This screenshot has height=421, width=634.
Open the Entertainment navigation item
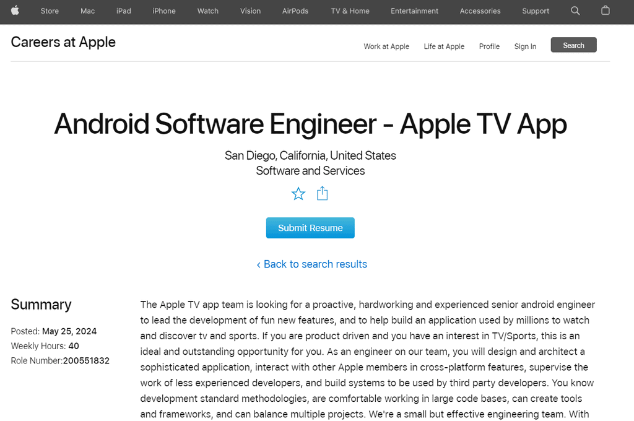414,11
